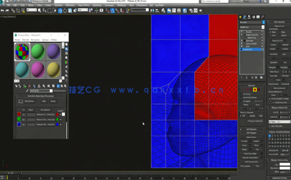Activate the Select and Rotate tool

point(65,10)
